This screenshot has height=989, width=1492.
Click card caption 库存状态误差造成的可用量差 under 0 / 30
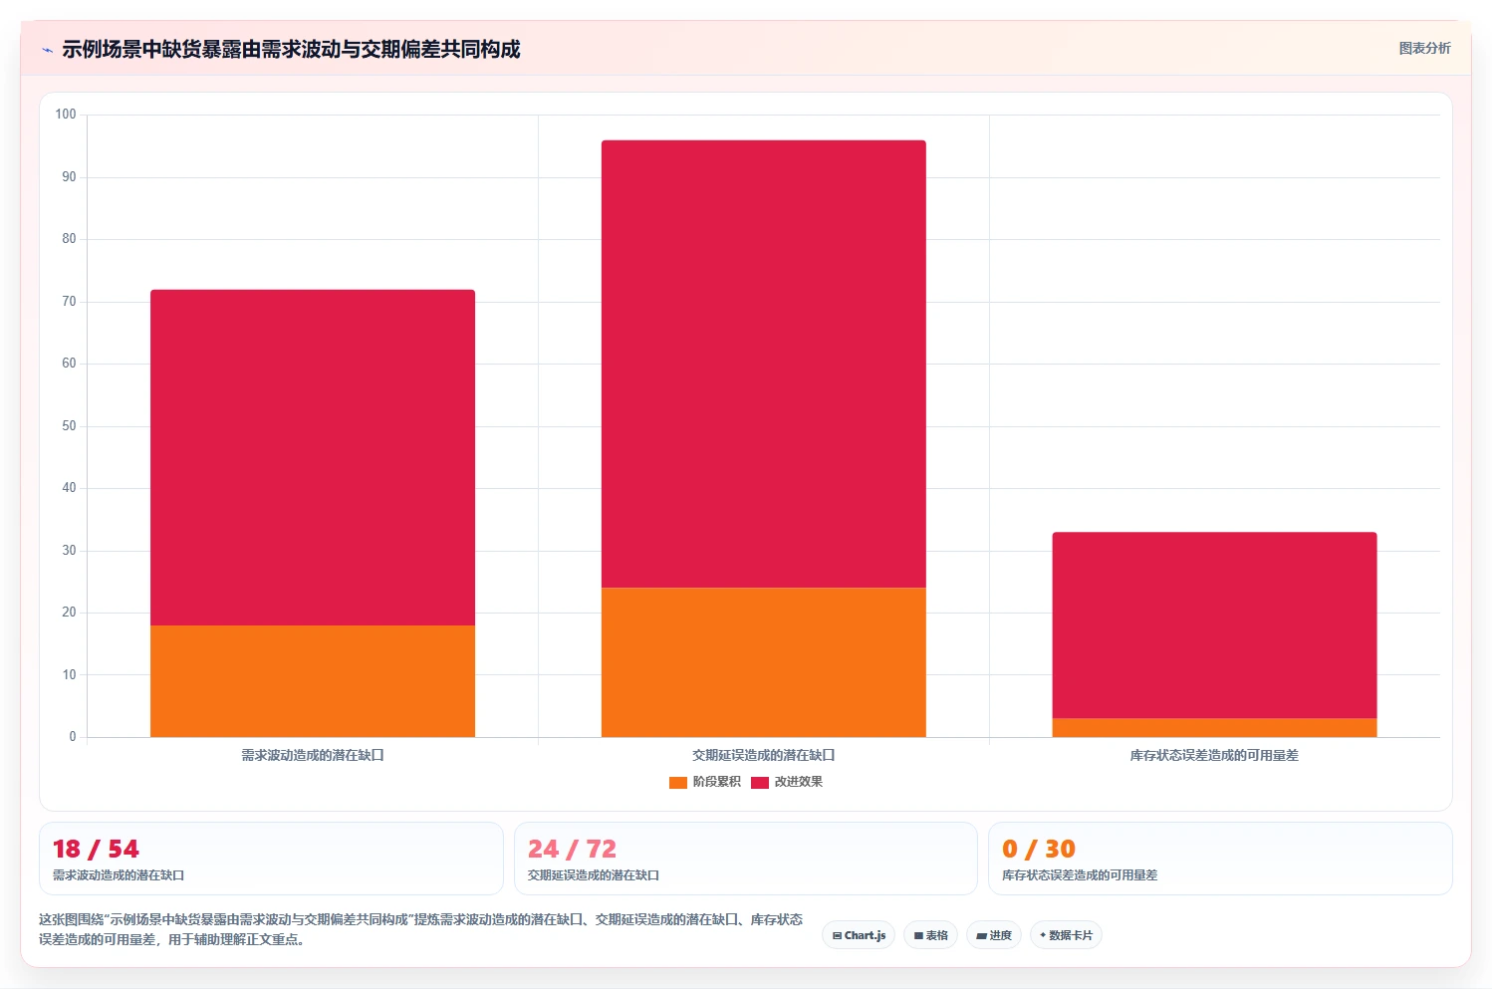point(1080,875)
